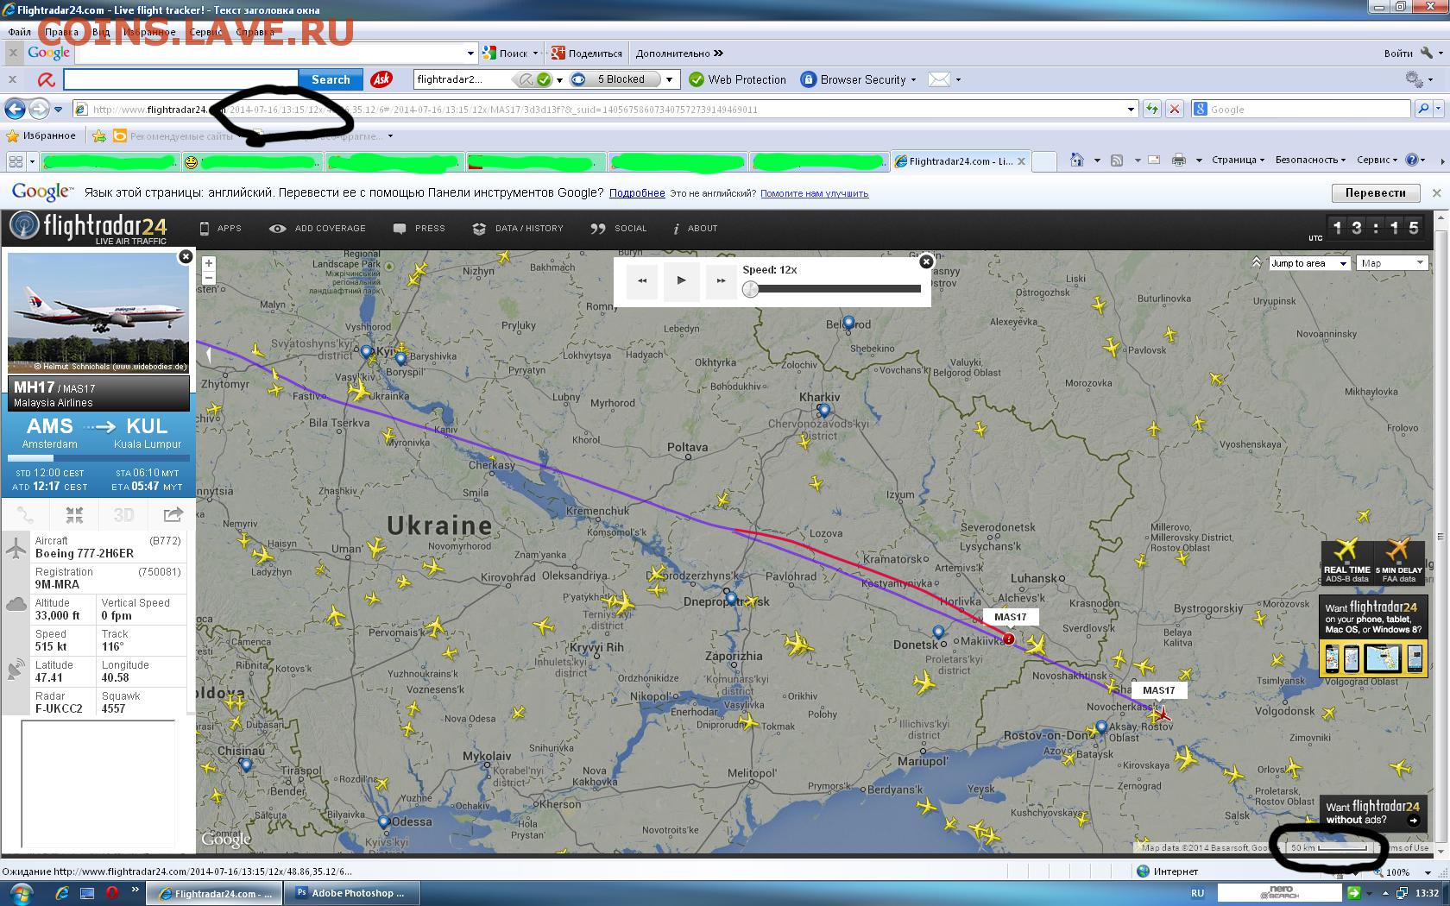Open the Страница dropdown menu
This screenshot has width=1450, height=906.
click(x=1238, y=160)
